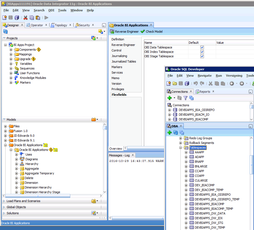
Task: Select DEVBIAPPS_BIACM_IO connection
Action: [x=194, y=115]
